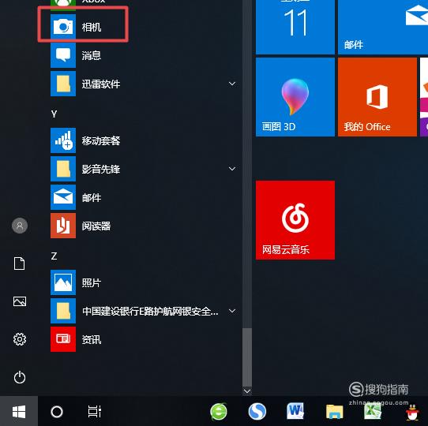Select the 迅雷软件 label text

[101, 84]
